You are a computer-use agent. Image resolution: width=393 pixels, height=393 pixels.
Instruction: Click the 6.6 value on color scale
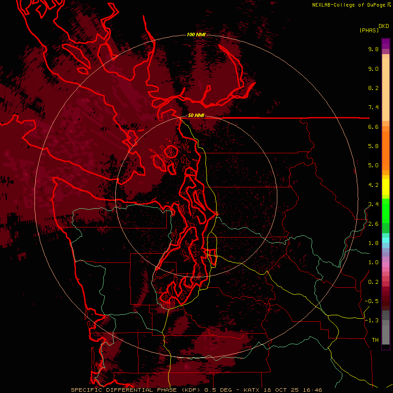373,127
